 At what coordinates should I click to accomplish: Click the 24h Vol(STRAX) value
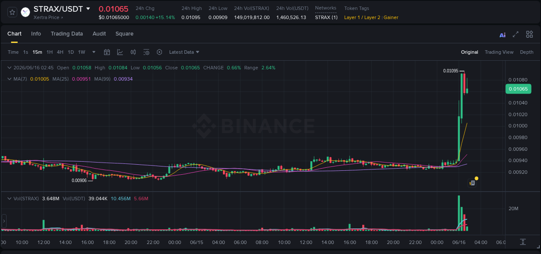pyautogui.click(x=252, y=17)
